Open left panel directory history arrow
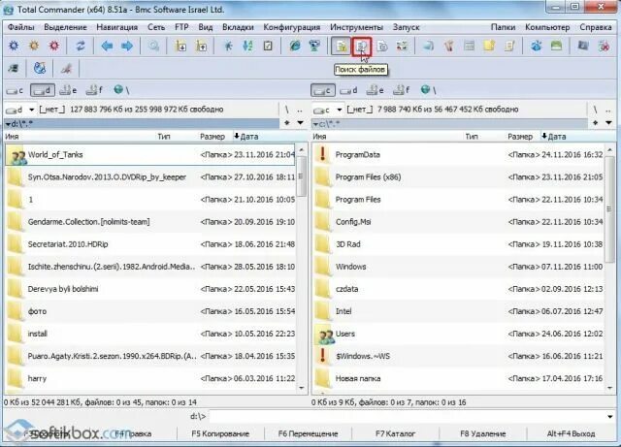621x447 pixels. (x=301, y=123)
